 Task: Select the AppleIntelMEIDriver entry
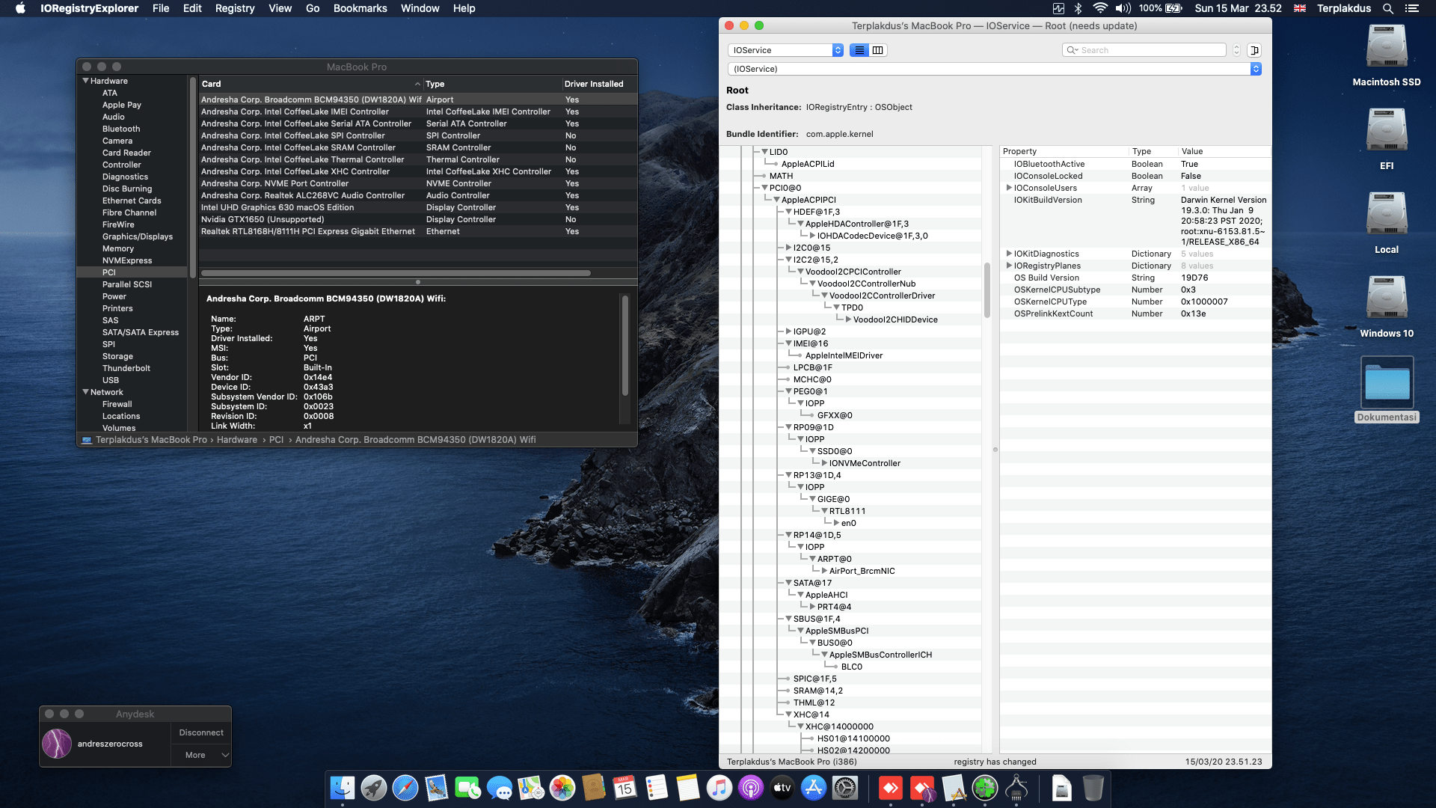(x=844, y=355)
